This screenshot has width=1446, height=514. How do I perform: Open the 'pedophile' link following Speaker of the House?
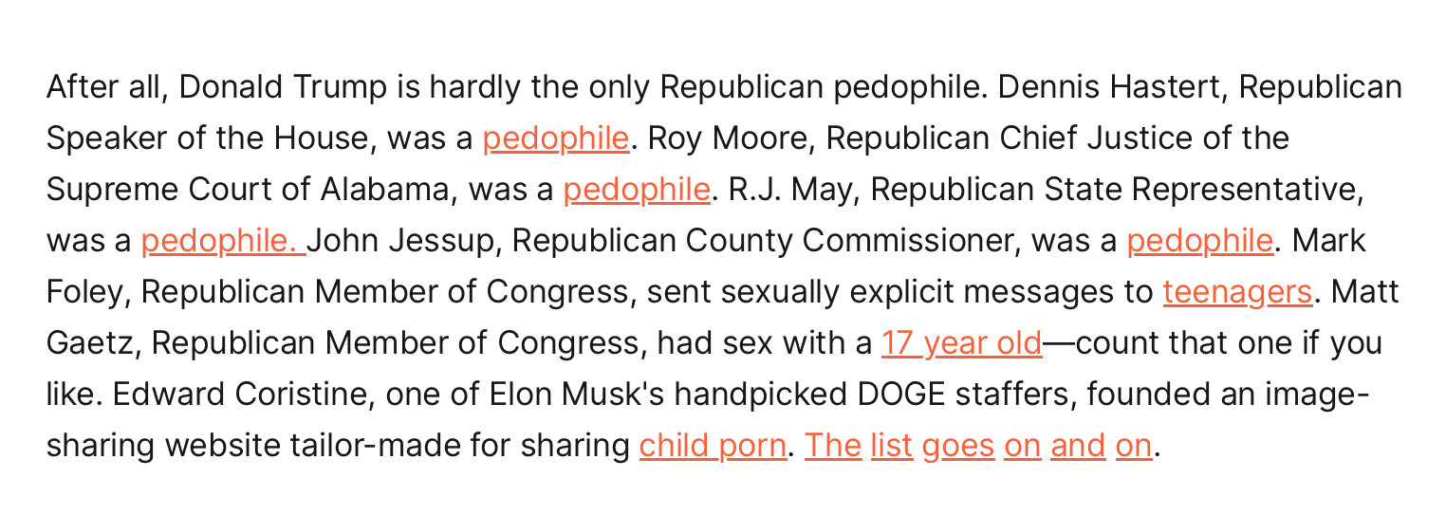click(555, 139)
